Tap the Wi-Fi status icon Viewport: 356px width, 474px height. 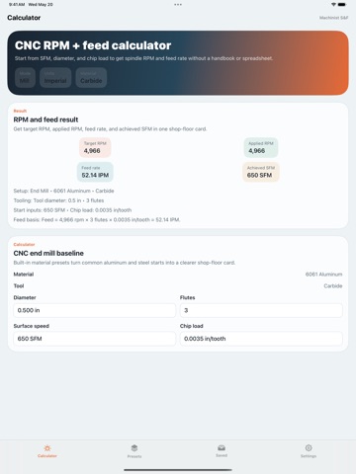click(x=333, y=5)
